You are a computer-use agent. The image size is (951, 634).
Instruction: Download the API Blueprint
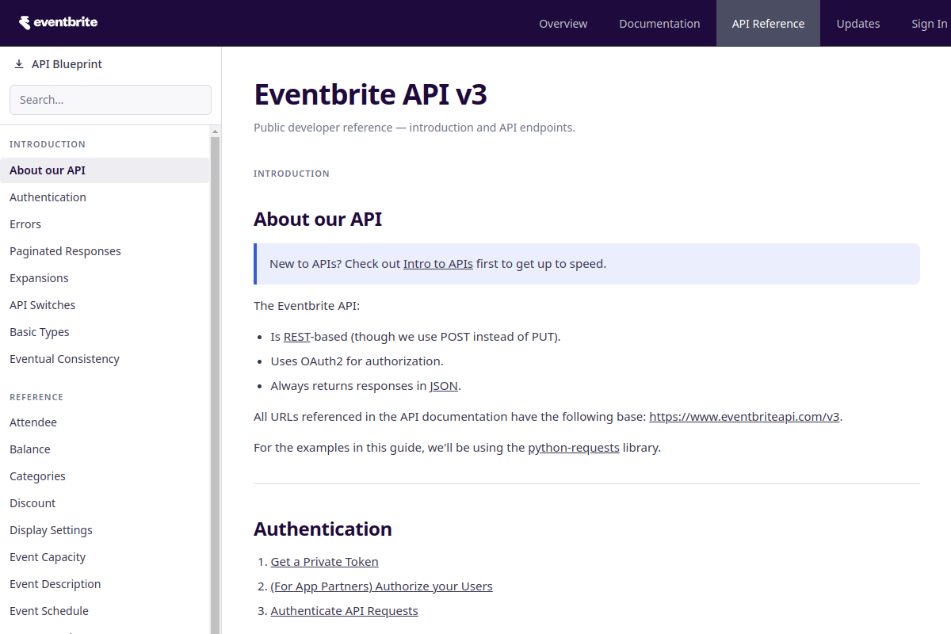coord(59,64)
